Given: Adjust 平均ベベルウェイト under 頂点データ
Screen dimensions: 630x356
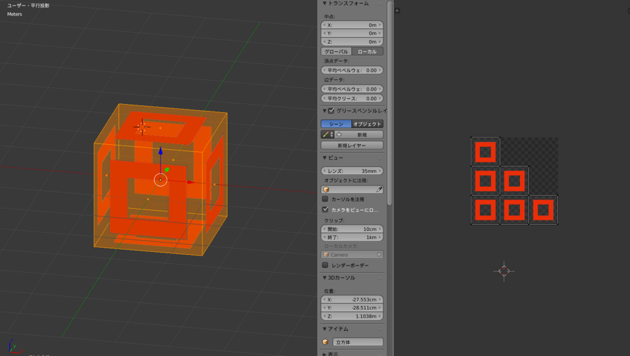Looking at the screenshot, I should click(x=352, y=70).
